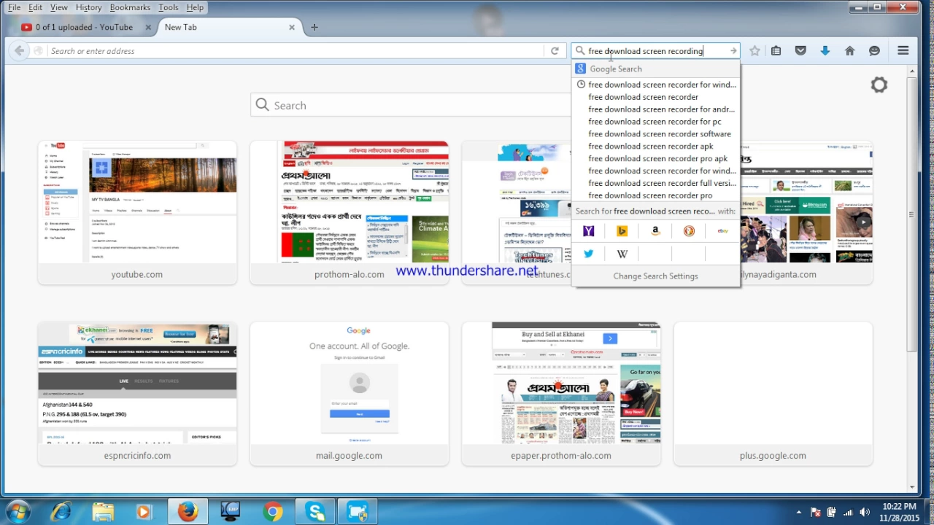The image size is (934, 525).
Task: Open the Pocket icon in the toolbar
Action: click(x=800, y=51)
